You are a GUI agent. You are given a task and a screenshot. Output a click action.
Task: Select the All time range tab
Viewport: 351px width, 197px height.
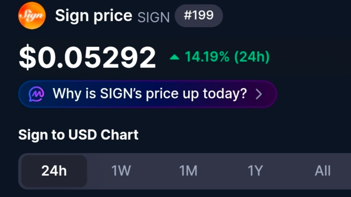pos(323,171)
